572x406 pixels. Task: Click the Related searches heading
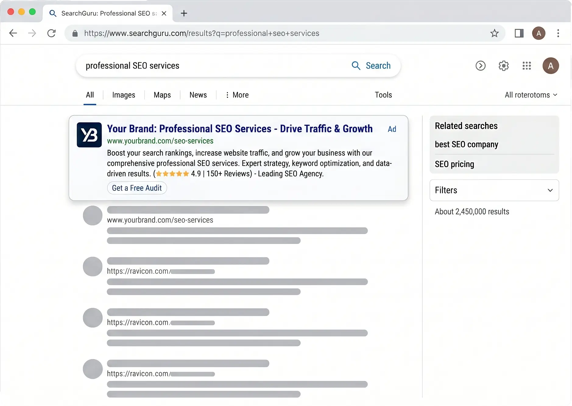pos(466,126)
